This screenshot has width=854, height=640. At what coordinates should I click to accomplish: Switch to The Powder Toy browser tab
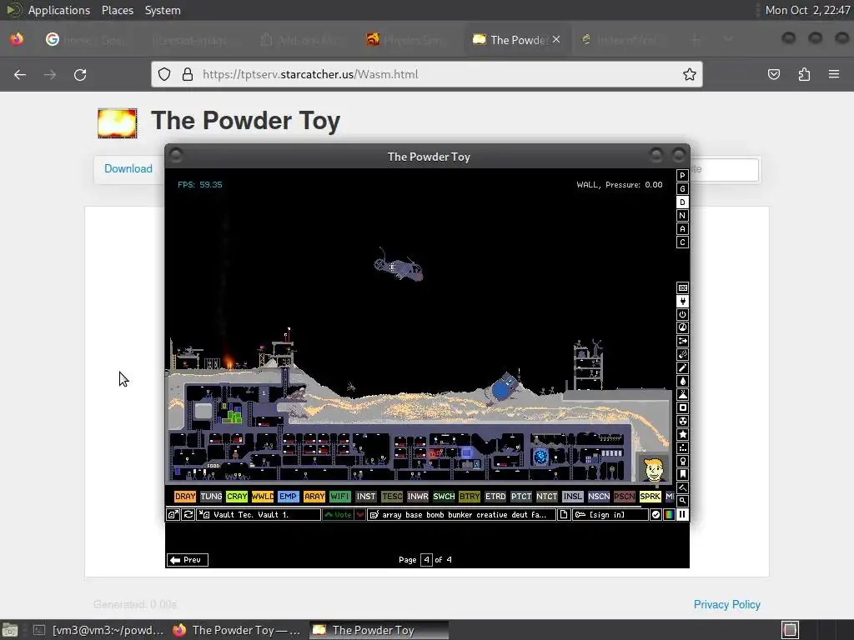(517, 40)
